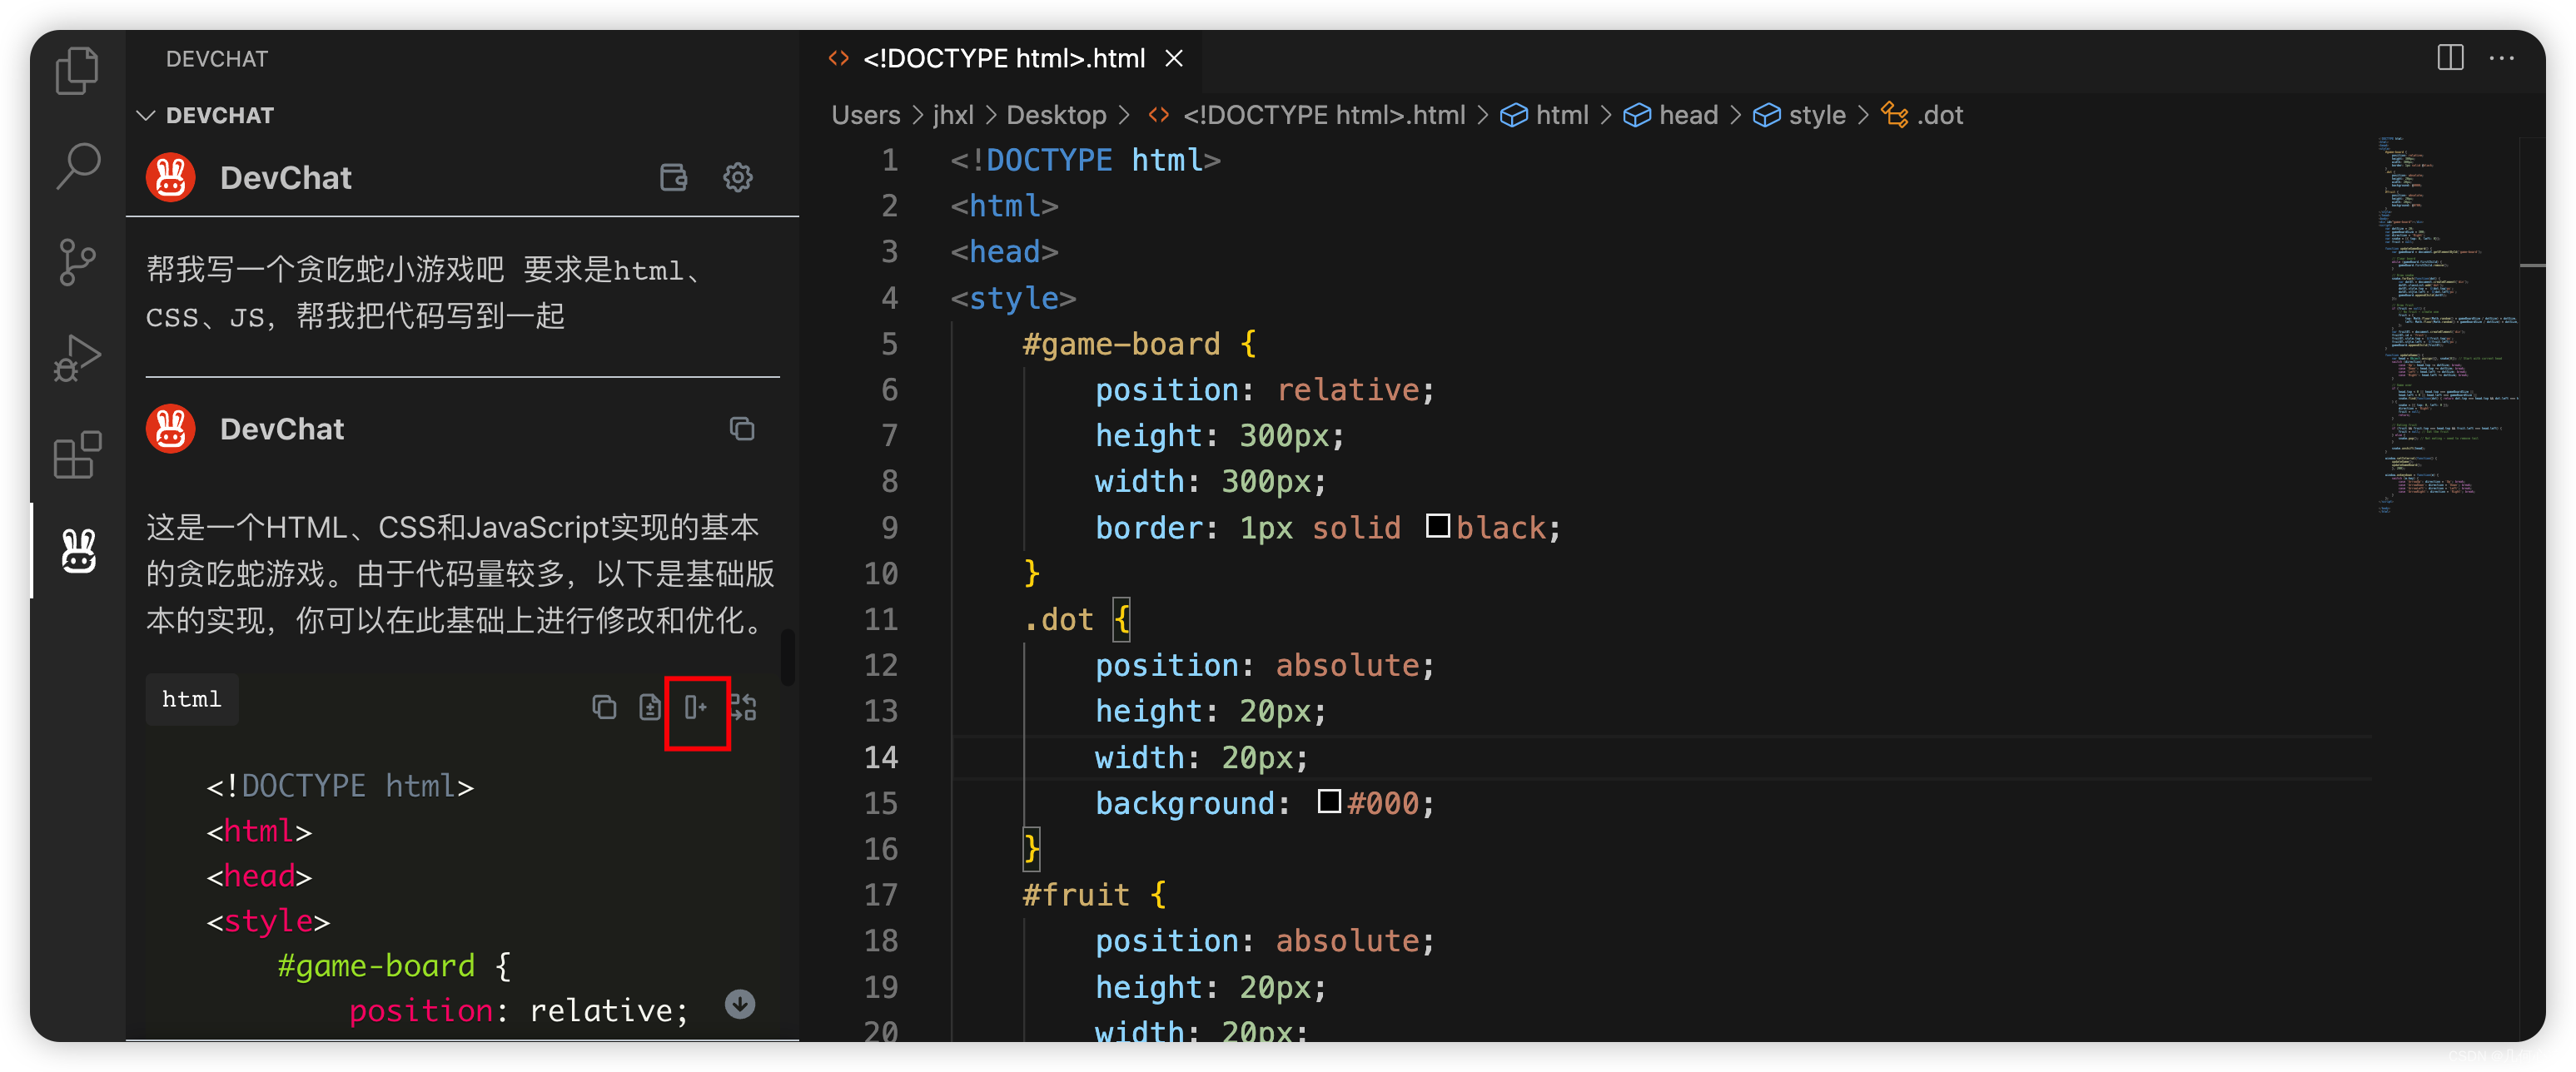The height and width of the screenshot is (1072, 2576).
Task: Click 'position: absolute;' on line 12
Action: [1265, 666]
